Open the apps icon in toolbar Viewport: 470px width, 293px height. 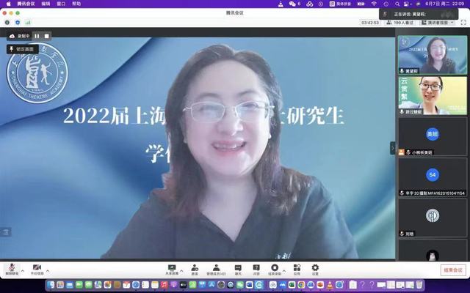point(295,268)
